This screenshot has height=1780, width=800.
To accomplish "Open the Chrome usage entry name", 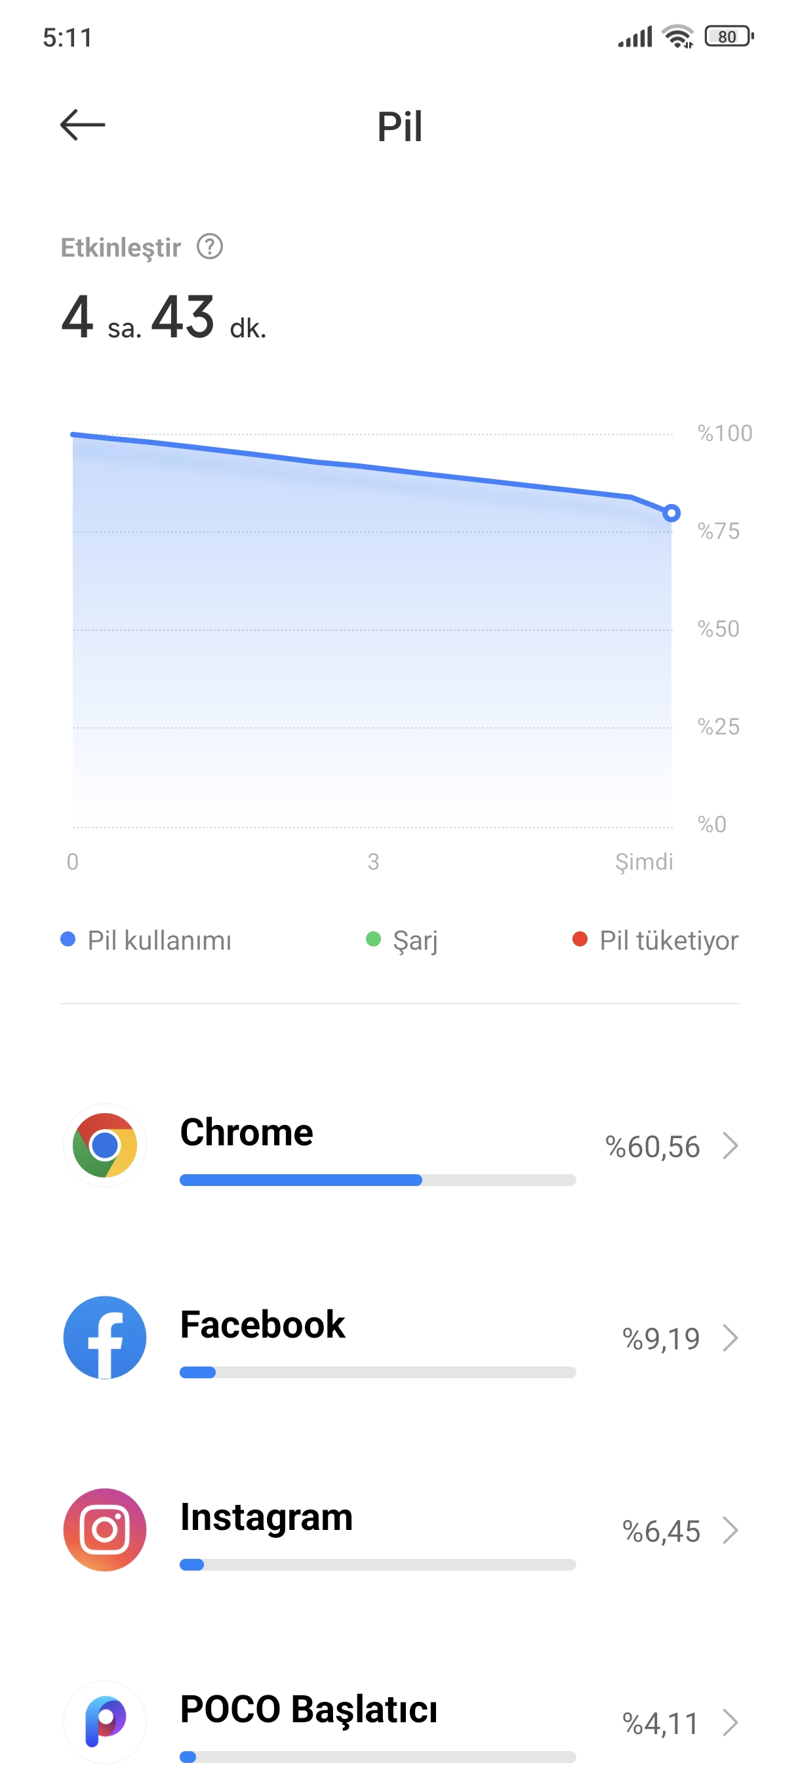I will point(247,1132).
